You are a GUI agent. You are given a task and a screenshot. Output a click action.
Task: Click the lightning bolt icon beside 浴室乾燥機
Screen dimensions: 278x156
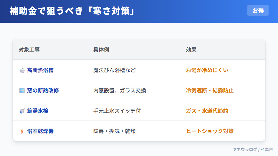pos(22,131)
